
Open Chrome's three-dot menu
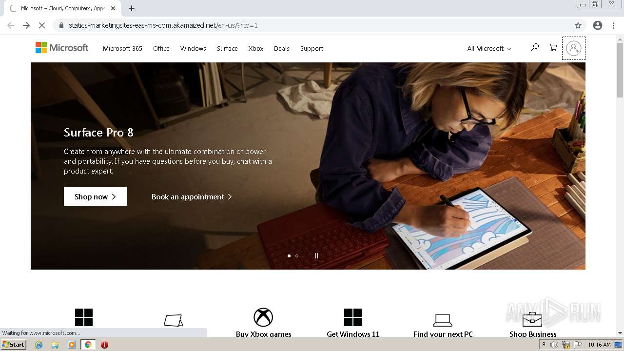tap(614, 25)
